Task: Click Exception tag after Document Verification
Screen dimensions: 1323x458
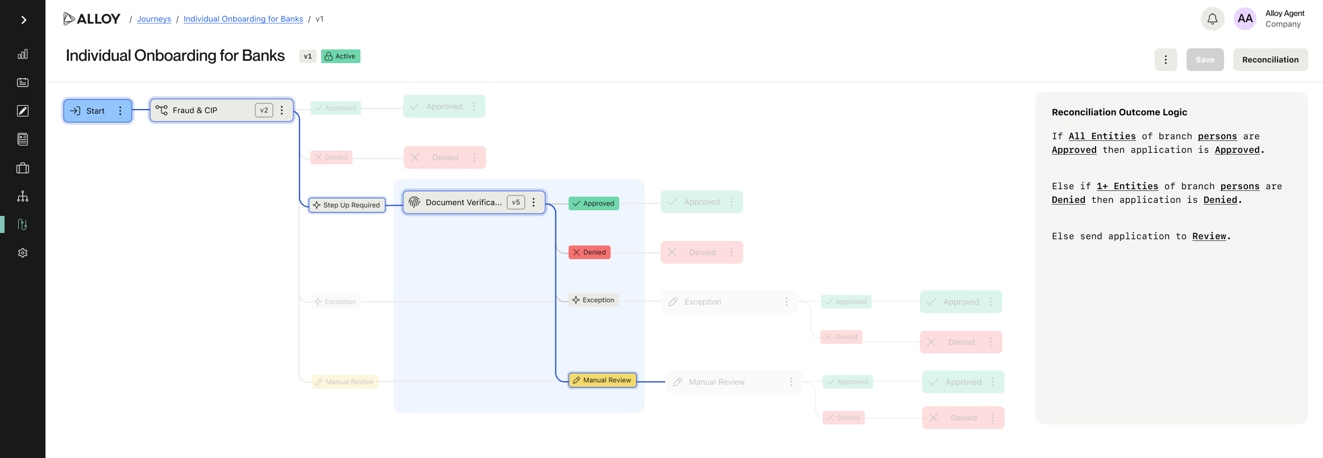Action: tap(594, 300)
